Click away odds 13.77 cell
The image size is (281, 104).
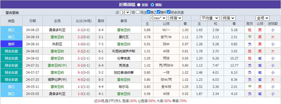click(234, 66)
